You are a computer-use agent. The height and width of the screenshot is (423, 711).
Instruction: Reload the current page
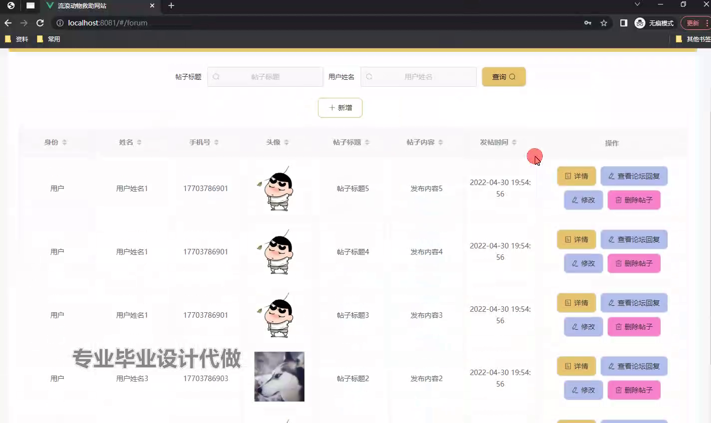pos(40,23)
